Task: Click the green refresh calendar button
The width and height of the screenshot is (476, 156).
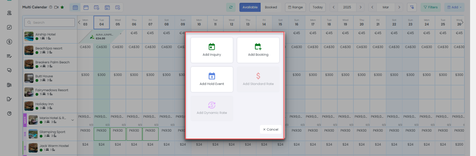Action: coord(231,7)
